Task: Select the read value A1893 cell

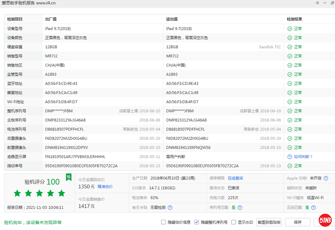Action: click(x=172, y=74)
